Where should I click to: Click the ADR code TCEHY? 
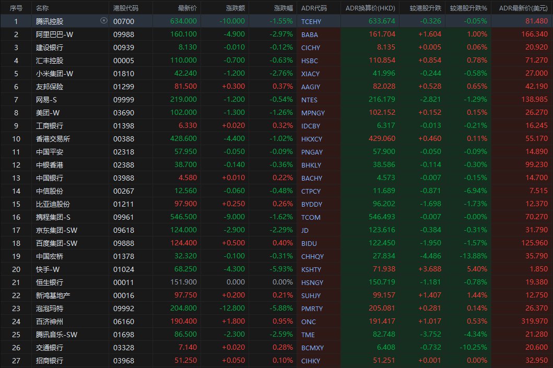311,21
